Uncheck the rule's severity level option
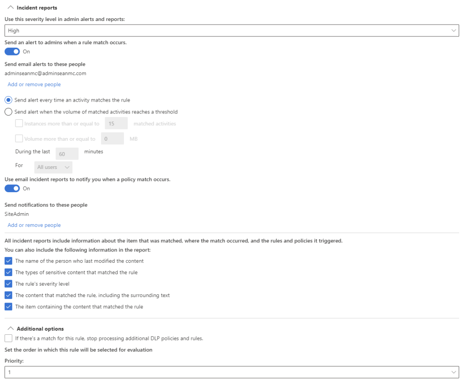Image resolution: width=466 pixels, height=384 pixels. tap(8, 284)
